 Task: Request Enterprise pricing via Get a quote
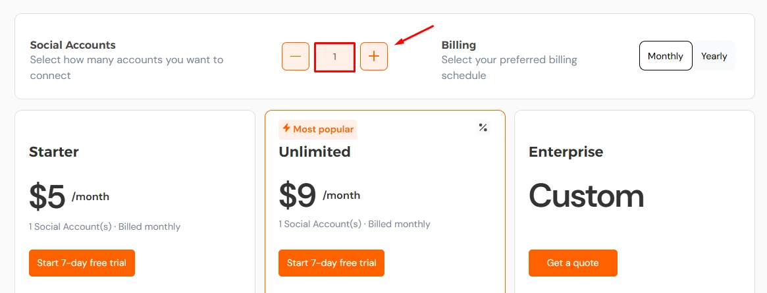tap(573, 263)
